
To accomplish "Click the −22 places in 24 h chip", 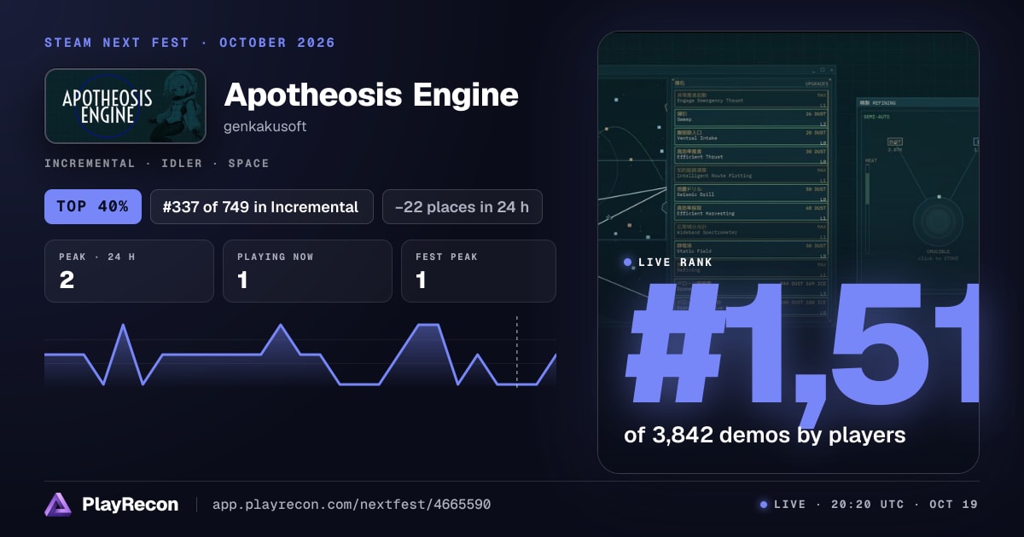I will [x=463, y=206].
